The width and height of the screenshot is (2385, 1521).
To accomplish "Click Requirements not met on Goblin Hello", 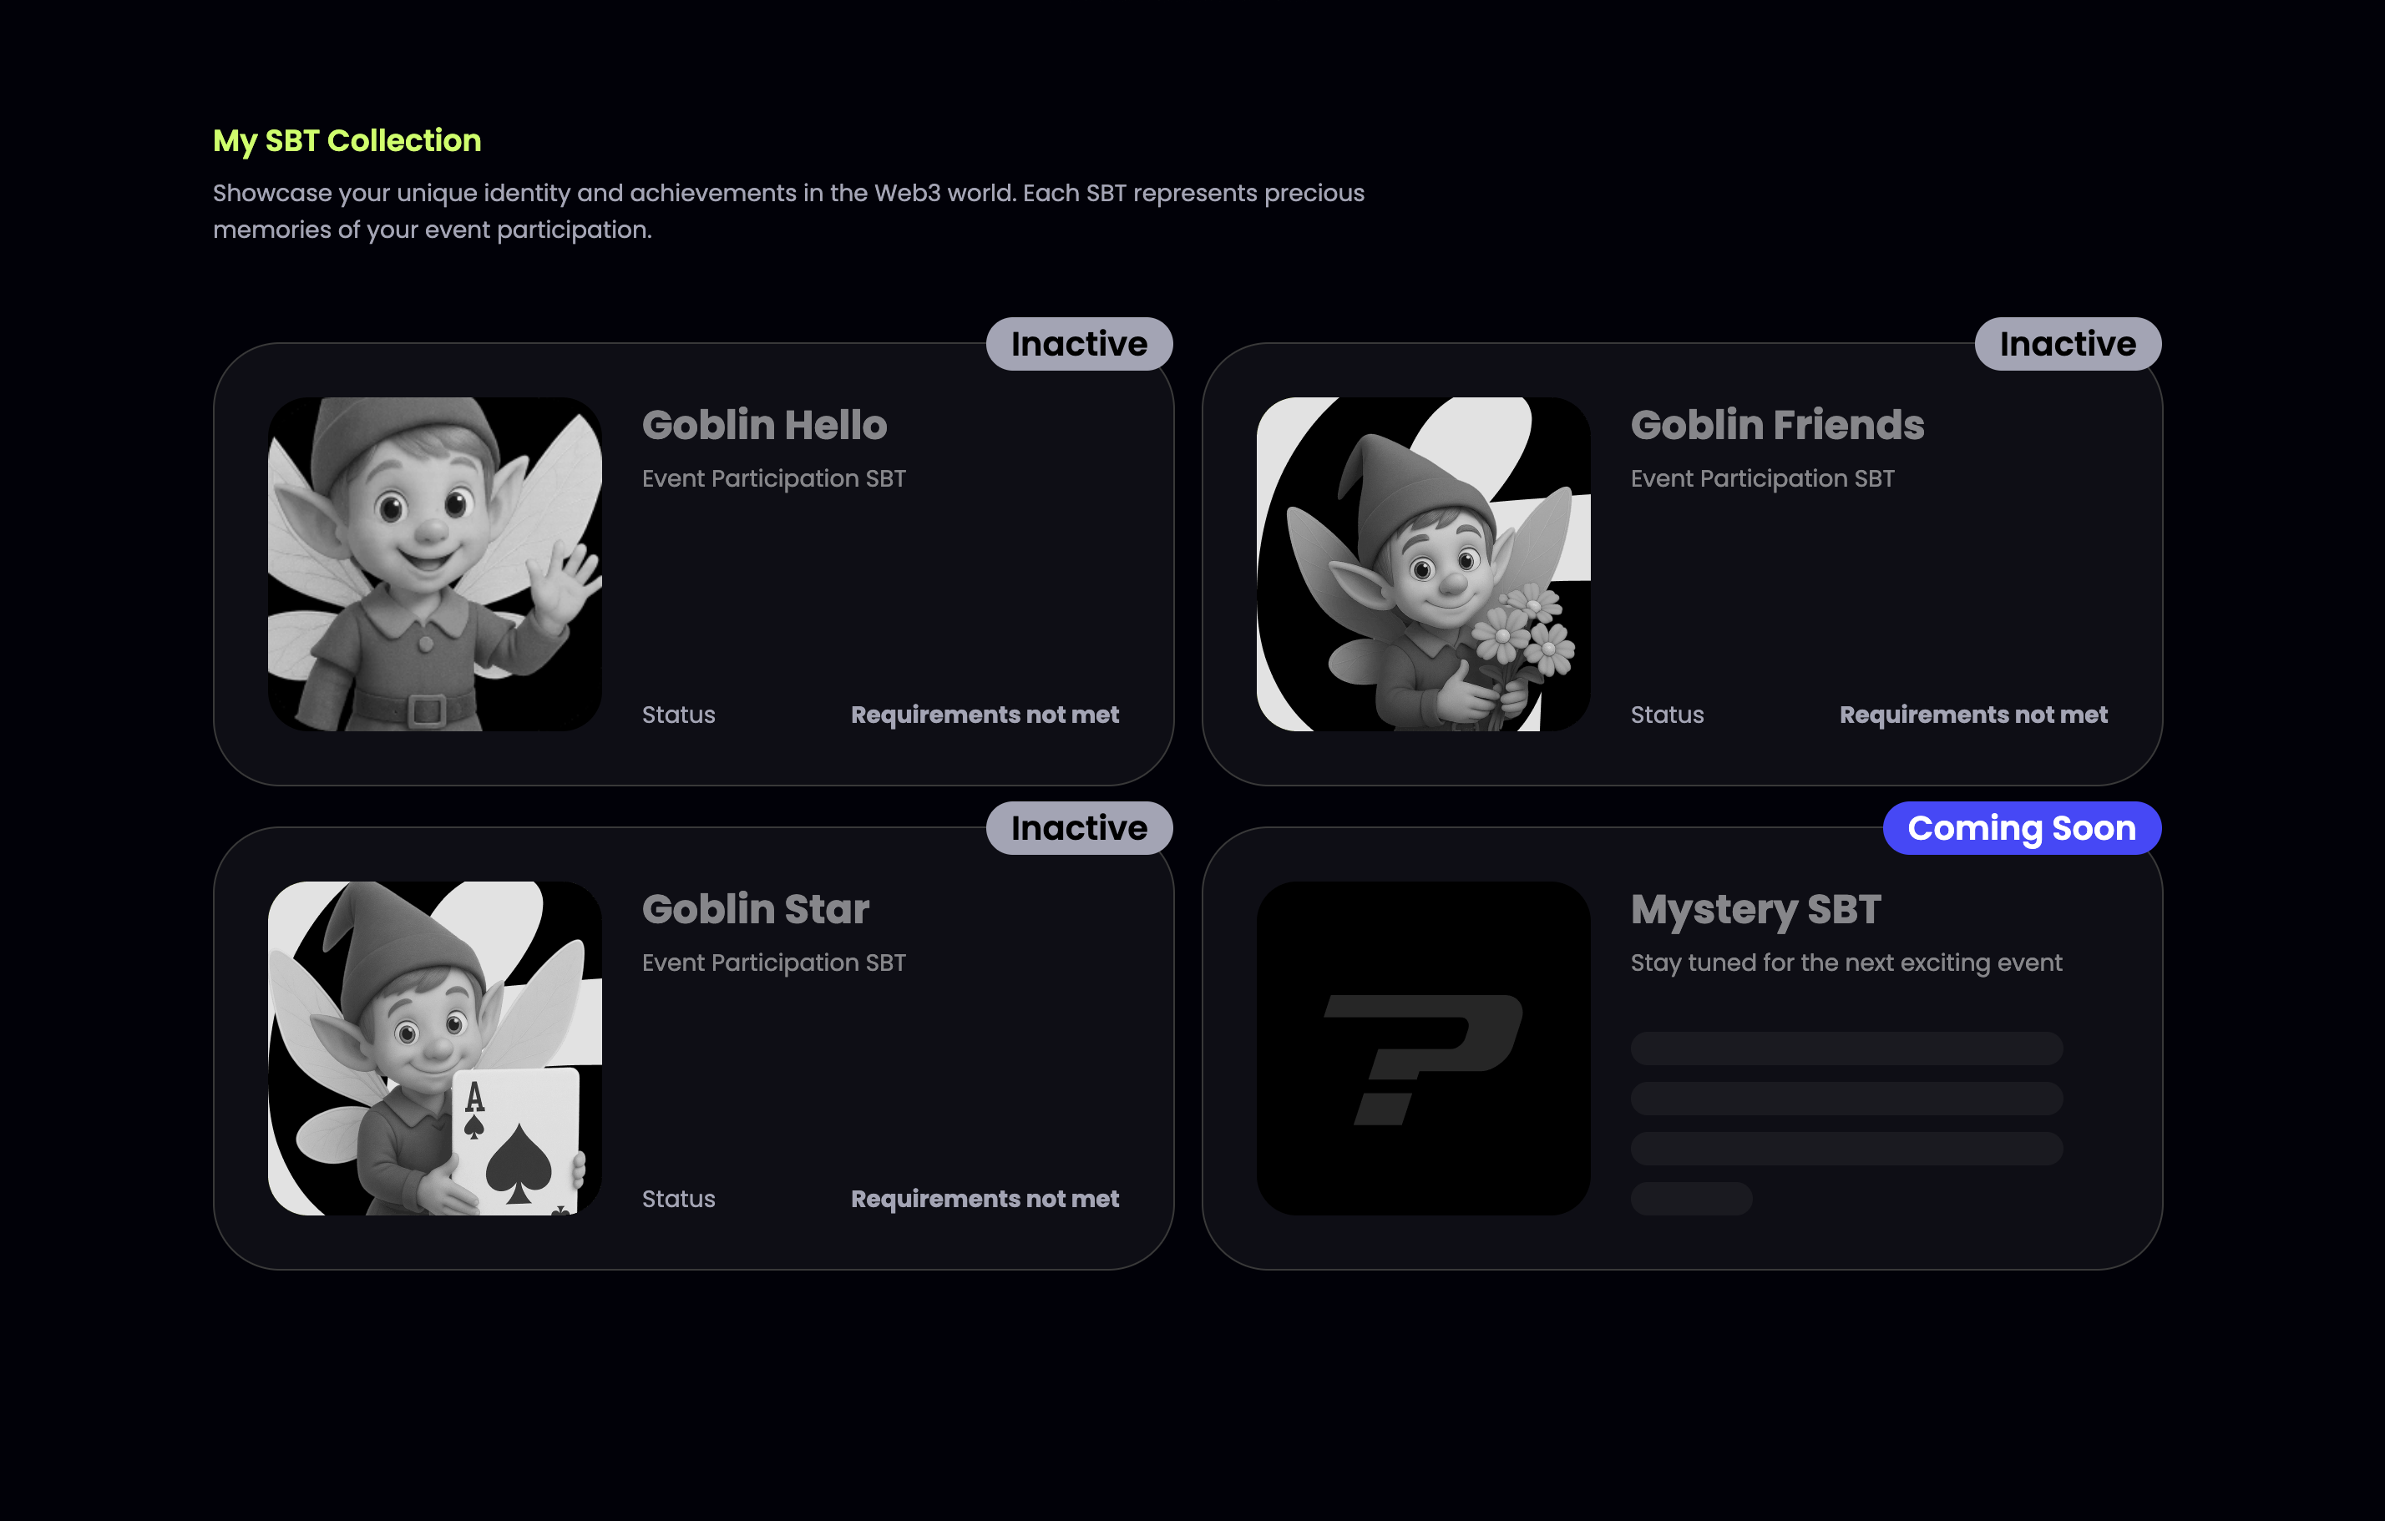I will click(x=985, y=714).
